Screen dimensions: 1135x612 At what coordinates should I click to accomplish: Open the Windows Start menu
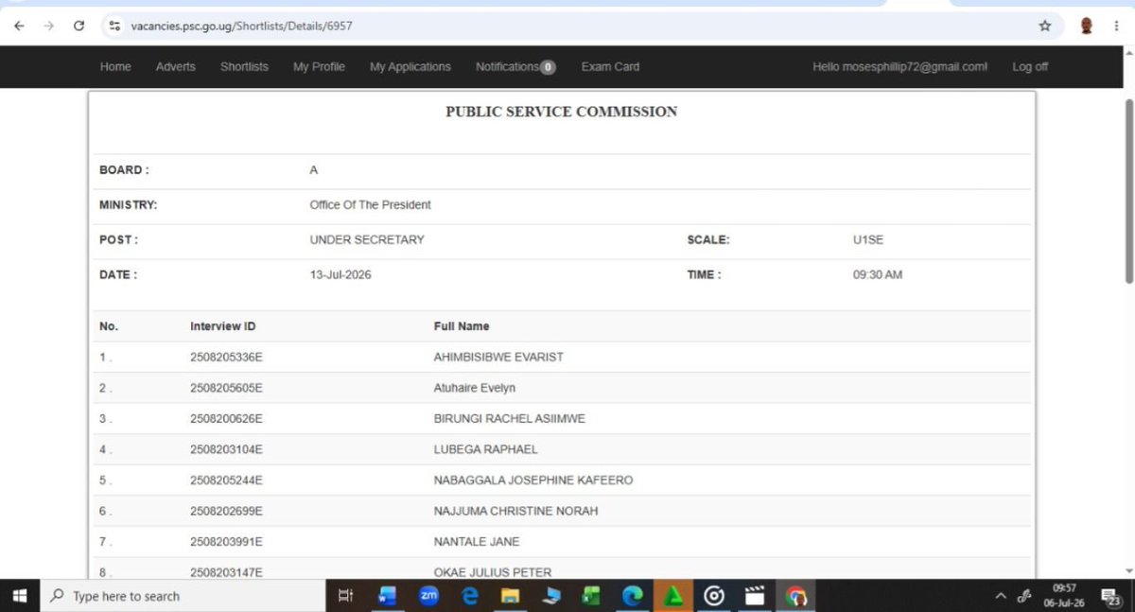point(19,596)
